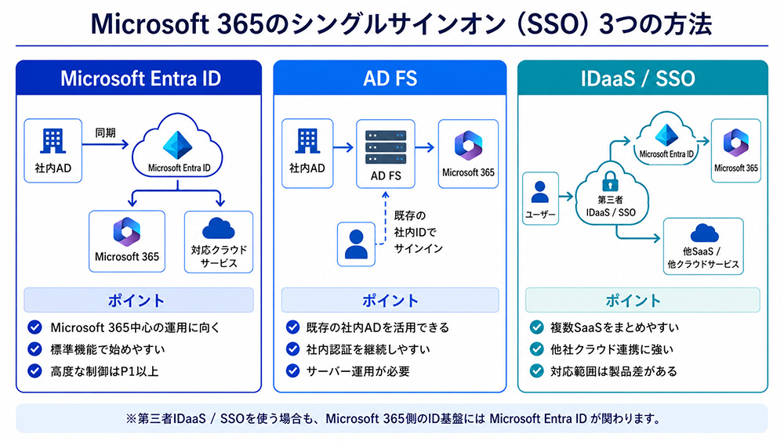The image size is (784, 441).
Task: Click the 社内AD building icon in Entra ID panel
Action: 53,141
